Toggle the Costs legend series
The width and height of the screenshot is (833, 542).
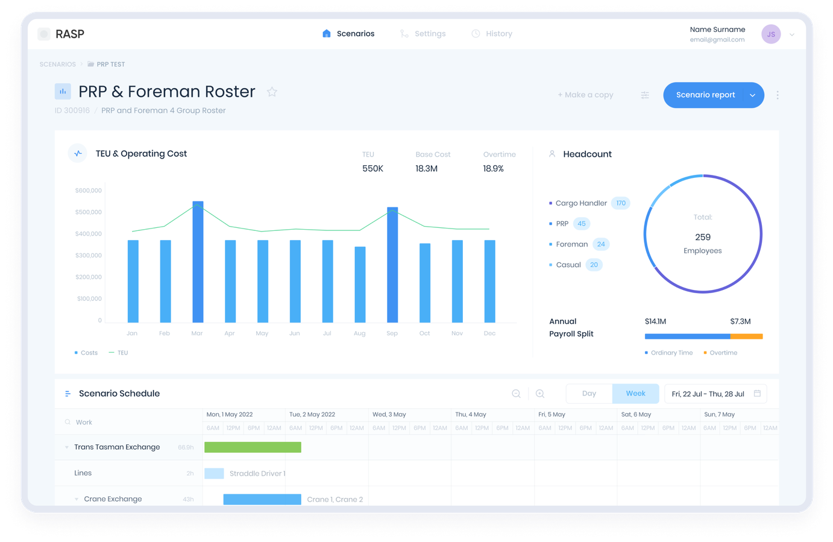click(86, 353)
